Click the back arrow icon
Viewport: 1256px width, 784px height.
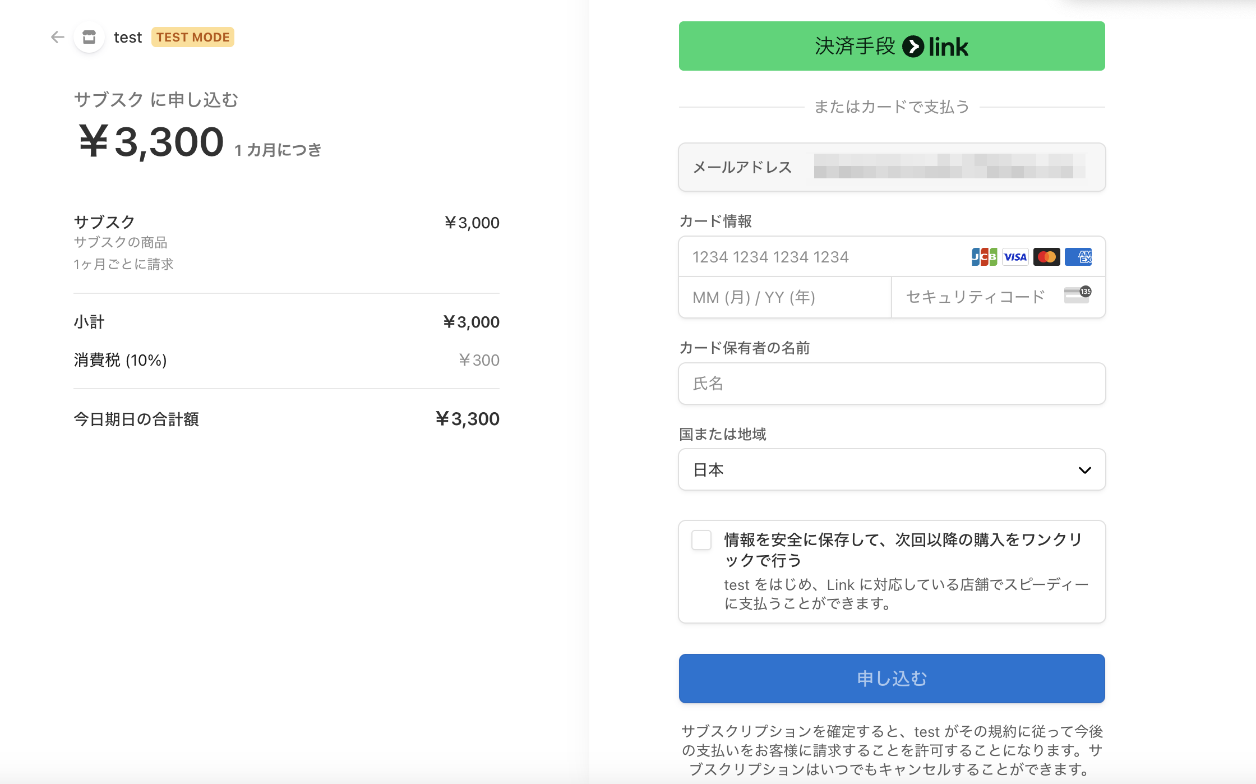click(x=57, y=37)
